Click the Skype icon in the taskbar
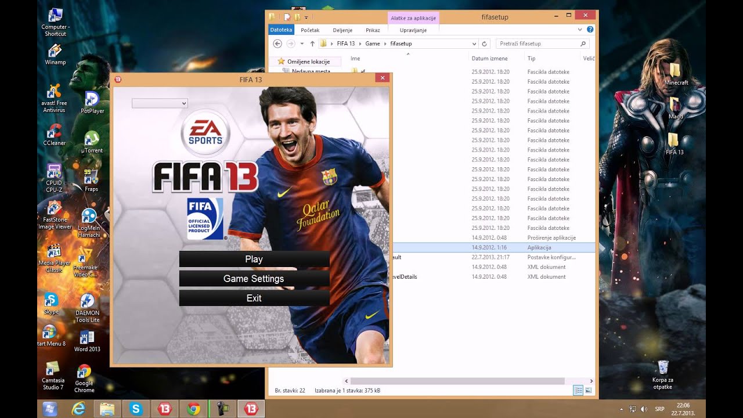Viewport: 743px width, 418px height. coord(136,409)
